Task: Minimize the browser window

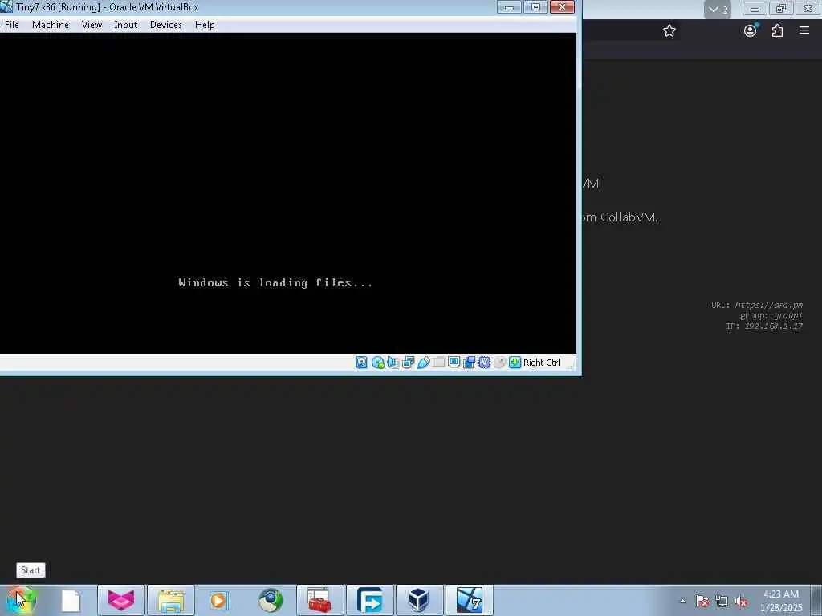Action: click(x=755, y=9)
